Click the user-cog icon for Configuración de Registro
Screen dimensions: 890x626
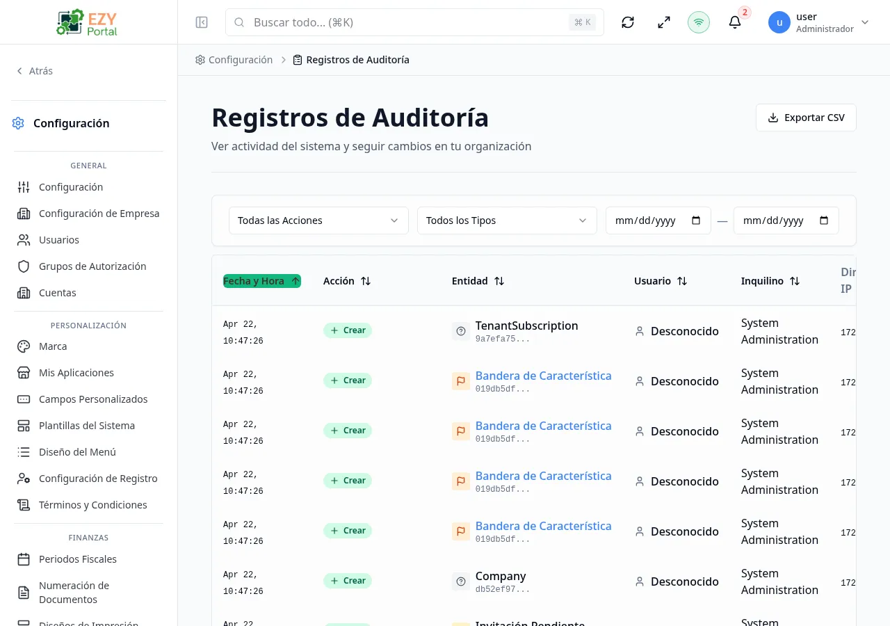24,479
